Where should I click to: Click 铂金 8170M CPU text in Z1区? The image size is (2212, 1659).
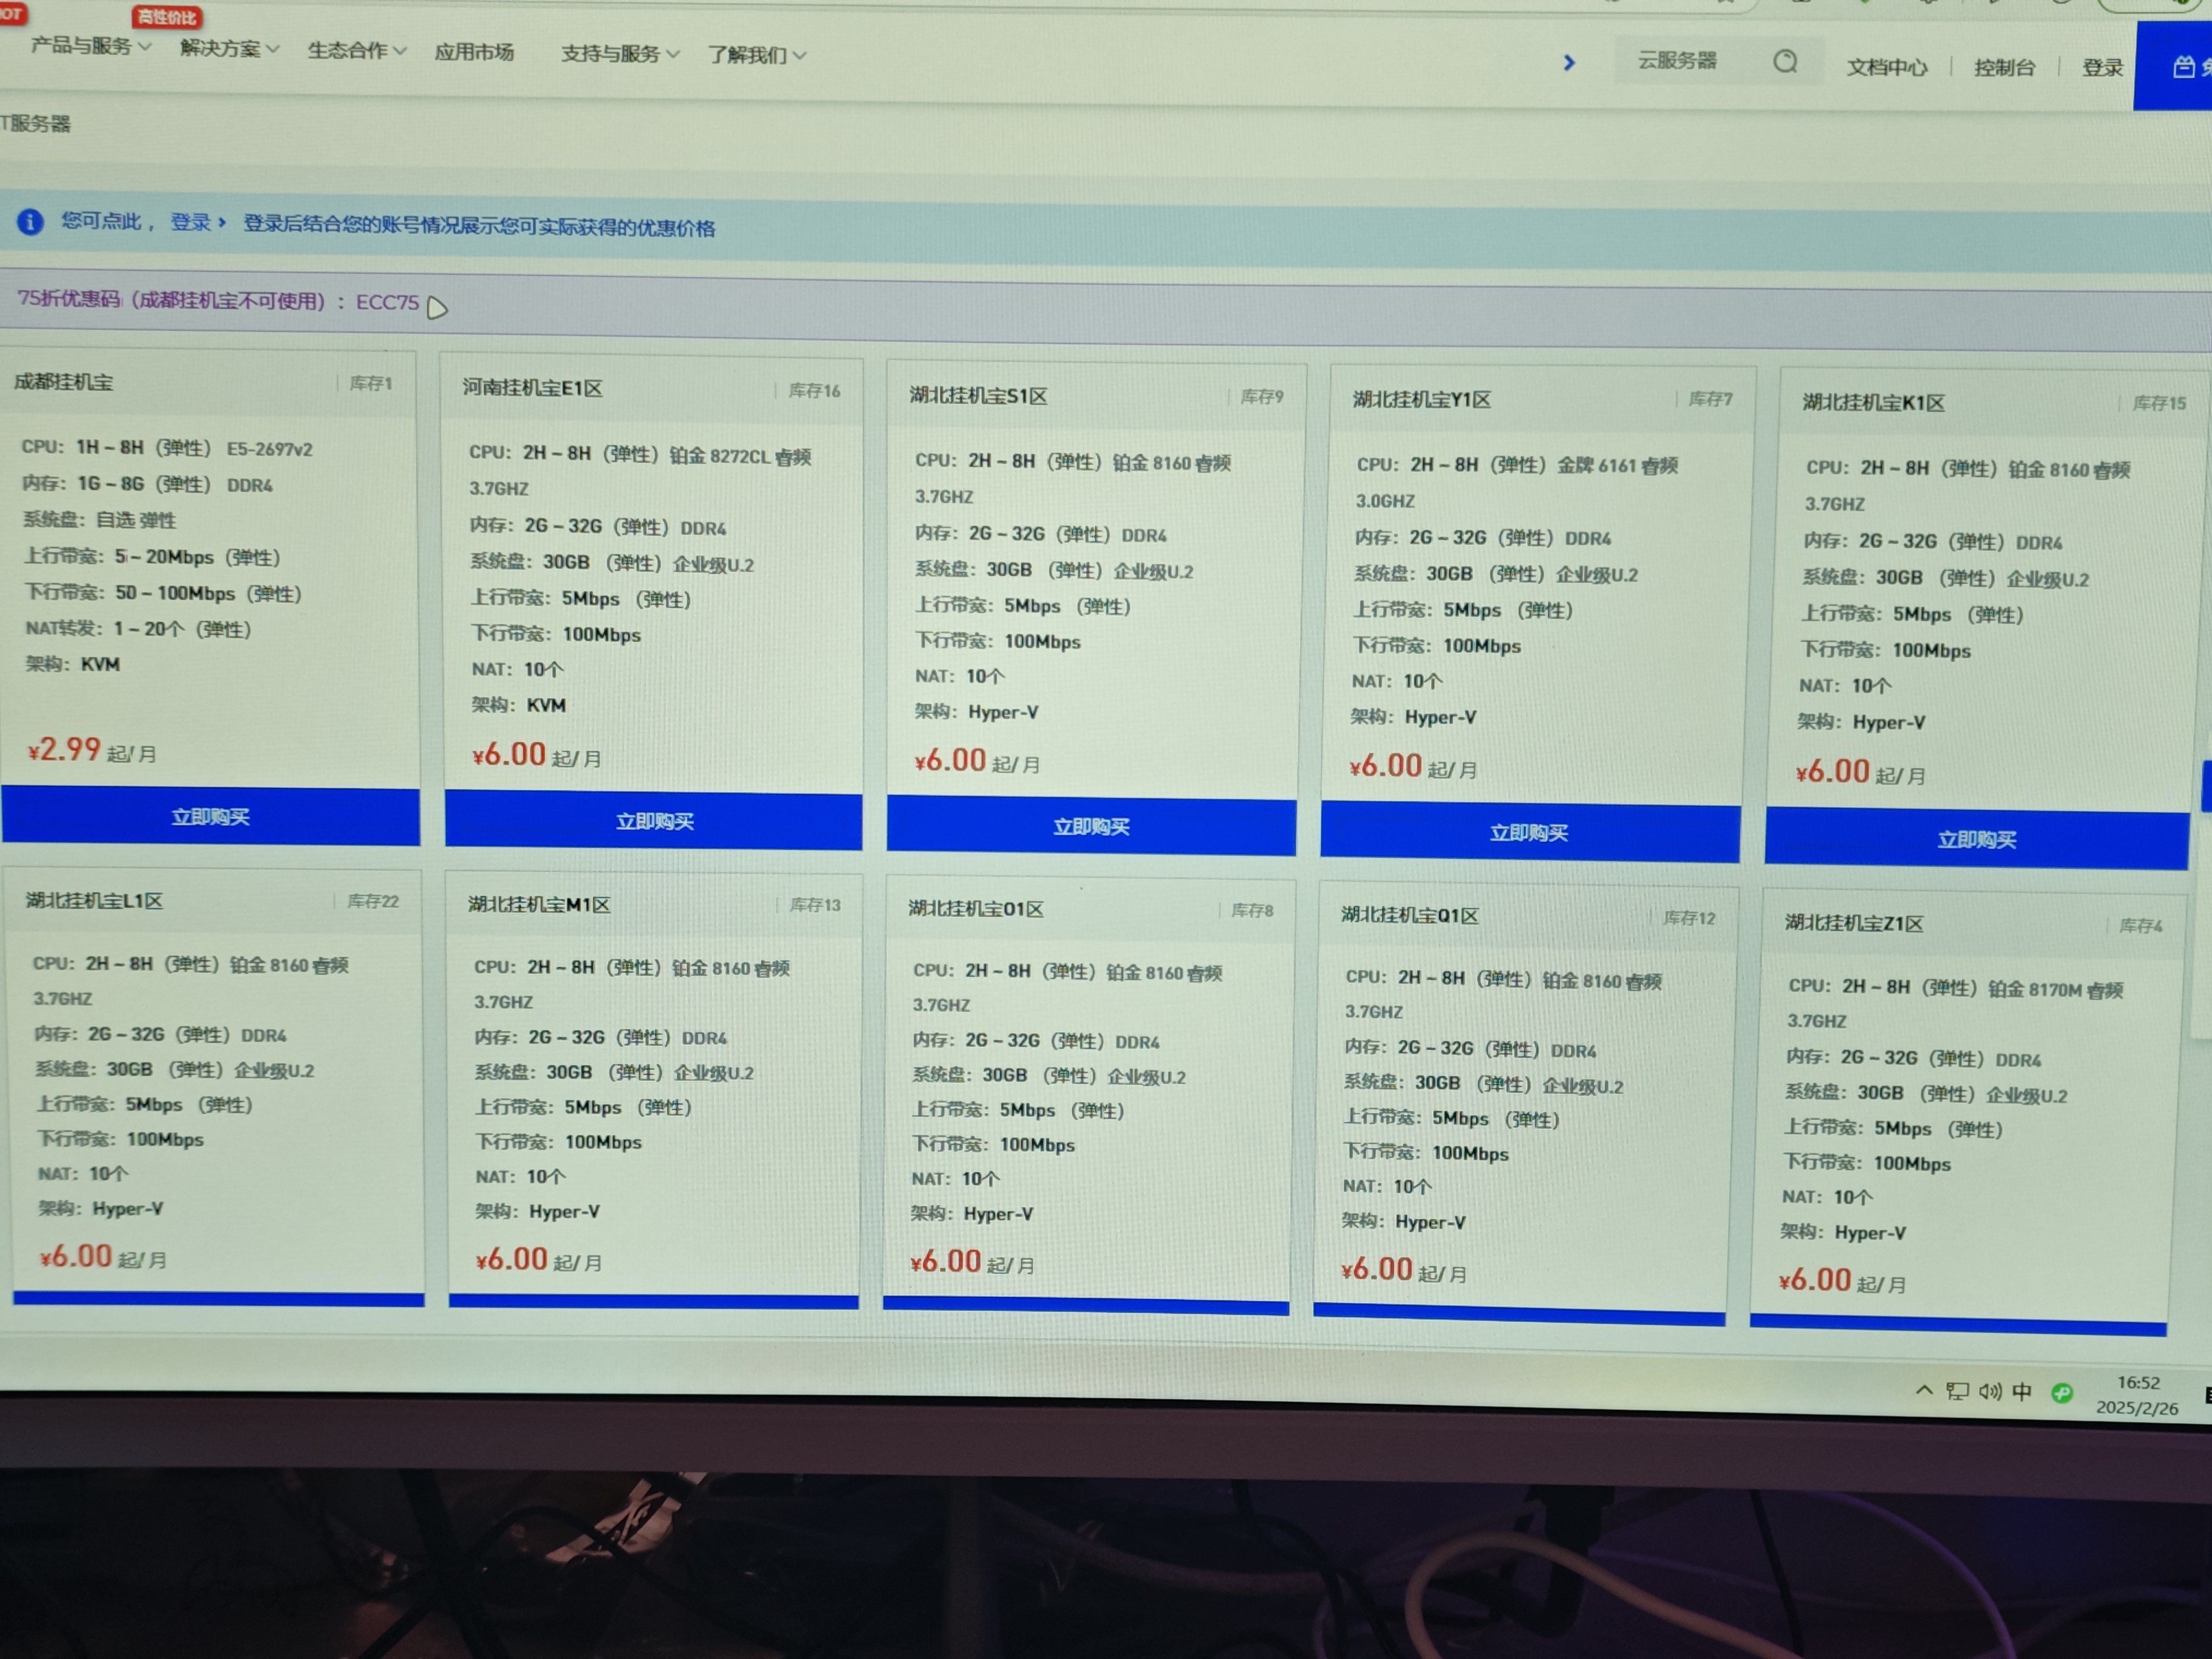click(x=2055, y=990)
